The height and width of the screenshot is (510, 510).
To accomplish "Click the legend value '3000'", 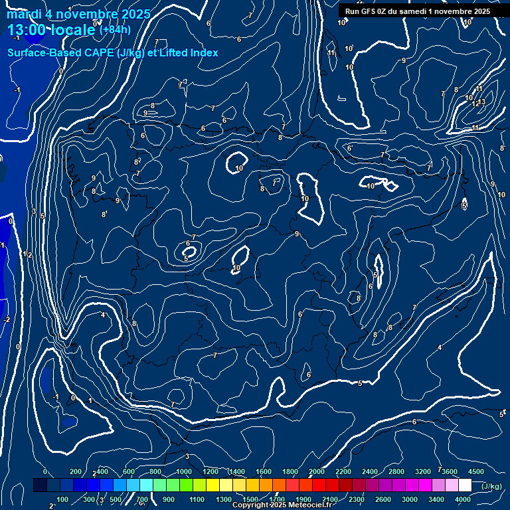I will (x=410, y=499).
